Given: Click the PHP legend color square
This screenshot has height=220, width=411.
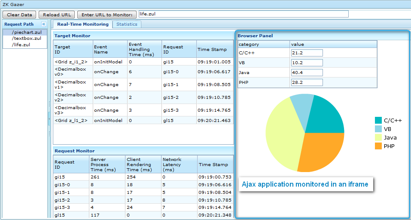Looking at the screenshot, I should pos(378,146).
